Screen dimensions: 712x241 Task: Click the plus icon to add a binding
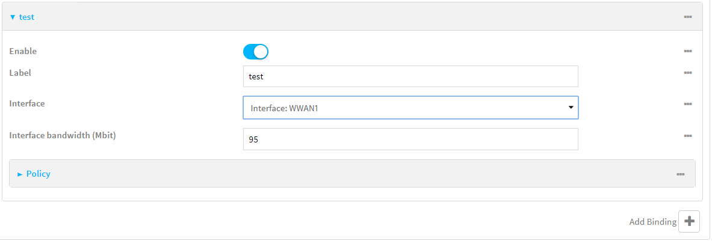point(689,221)
